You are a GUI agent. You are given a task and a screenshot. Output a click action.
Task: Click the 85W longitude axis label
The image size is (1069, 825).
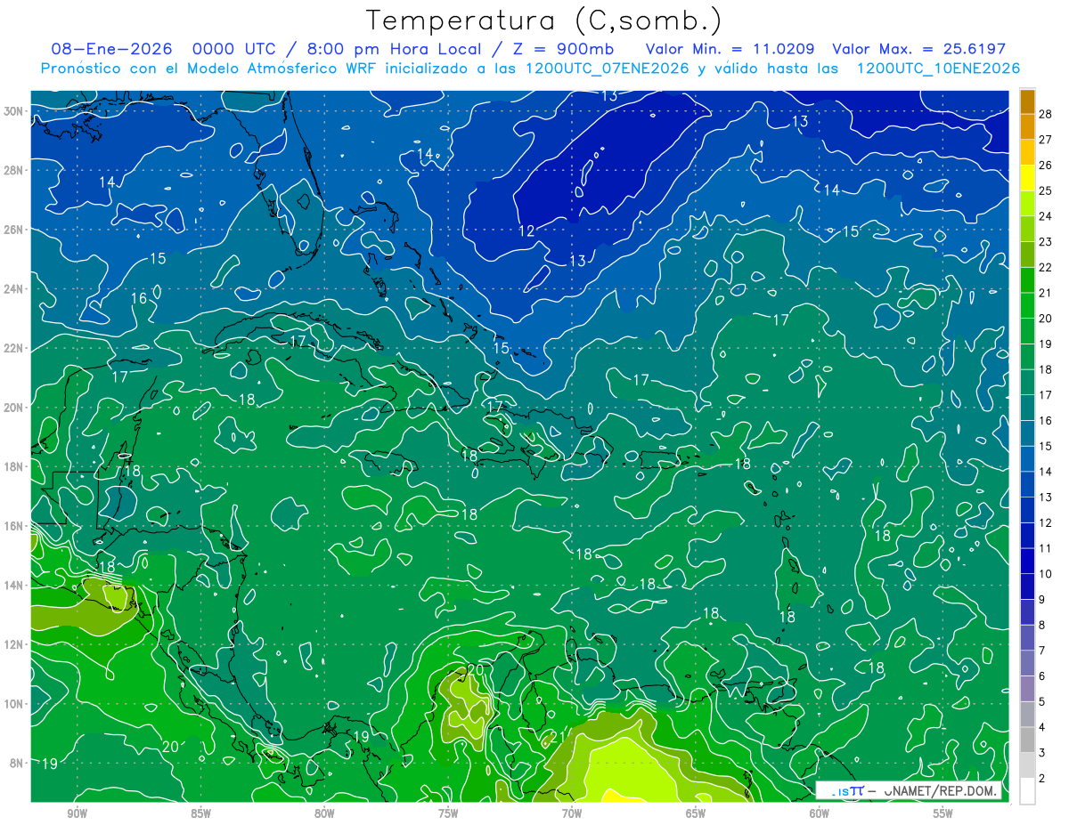pos(200,813)
